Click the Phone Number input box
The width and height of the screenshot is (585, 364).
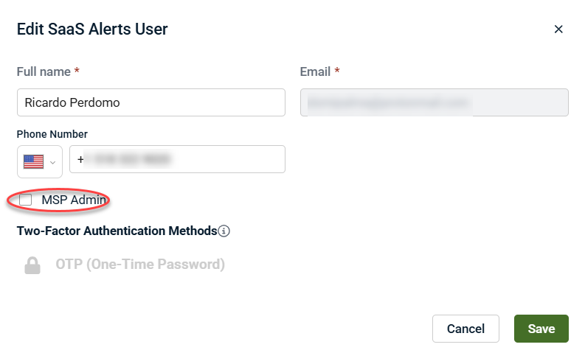pos(177,159)
